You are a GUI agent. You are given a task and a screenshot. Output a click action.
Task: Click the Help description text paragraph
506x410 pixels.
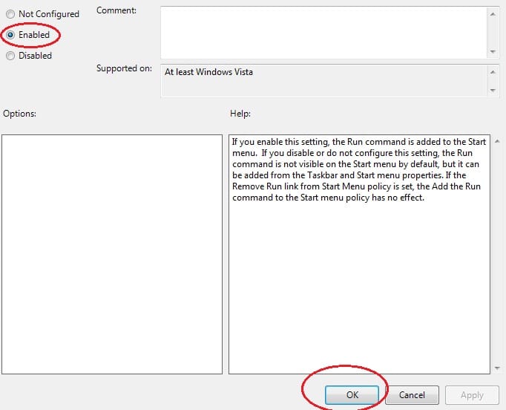(359, 169)
